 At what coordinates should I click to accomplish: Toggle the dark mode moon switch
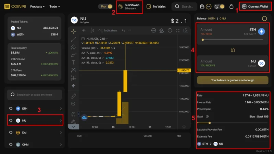[219, 6]
